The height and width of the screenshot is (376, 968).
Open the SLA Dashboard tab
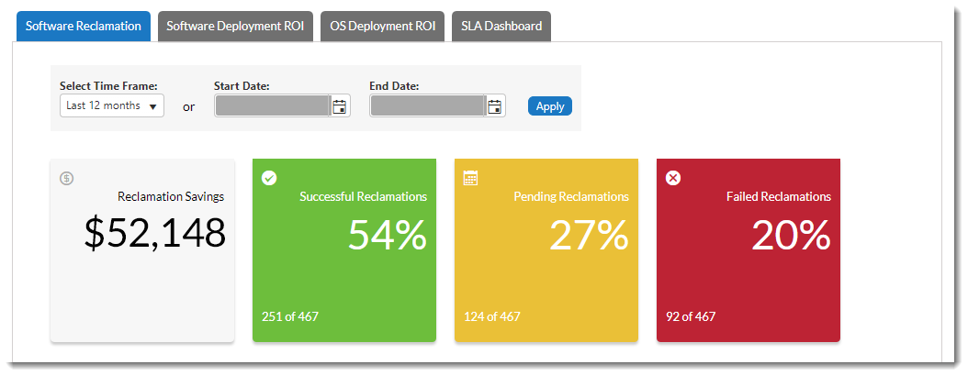click(501, 26)
